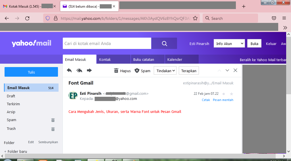Show more bookmarks toolbar overflow chevron
The image size is (291, 161).
[x=285, y=28]
